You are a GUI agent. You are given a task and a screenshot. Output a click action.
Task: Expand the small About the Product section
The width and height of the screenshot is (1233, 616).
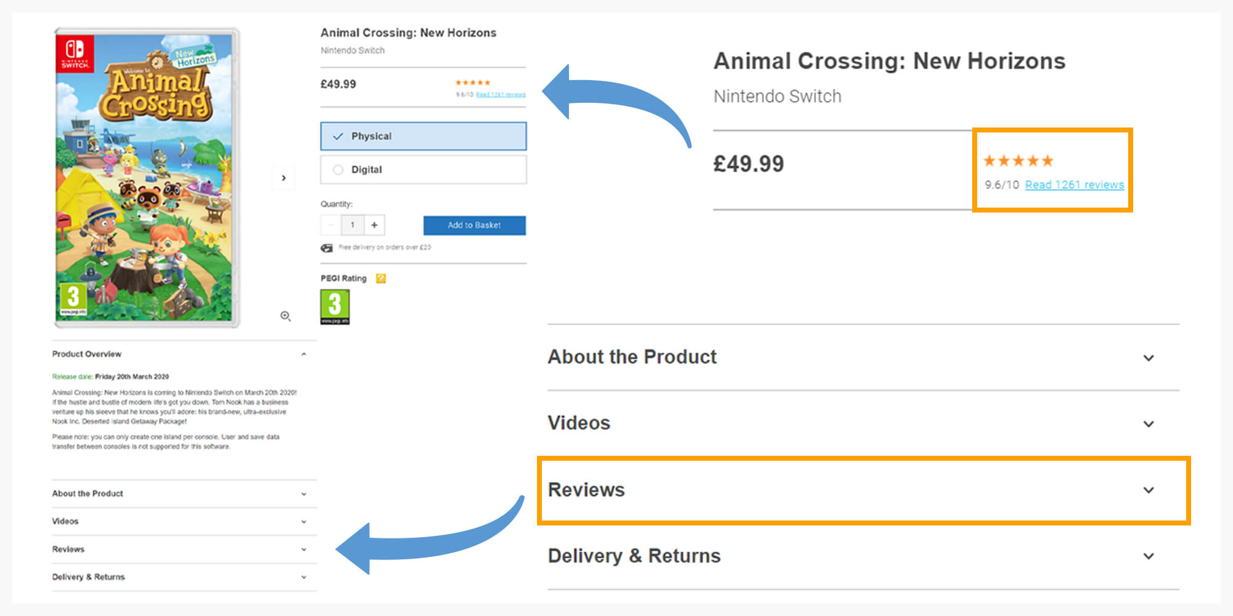(184, 493)
